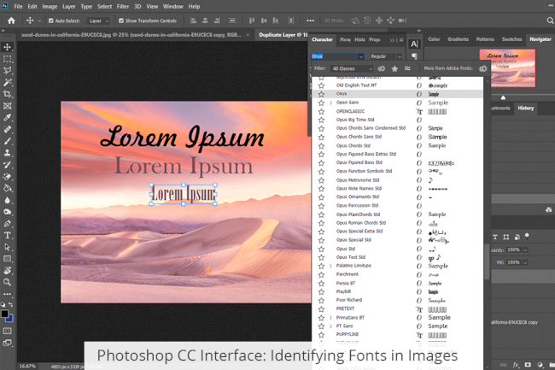Select the Rectangular Marquee tool
The width and height of the screenshot is (555, 370).
[8, 59]
